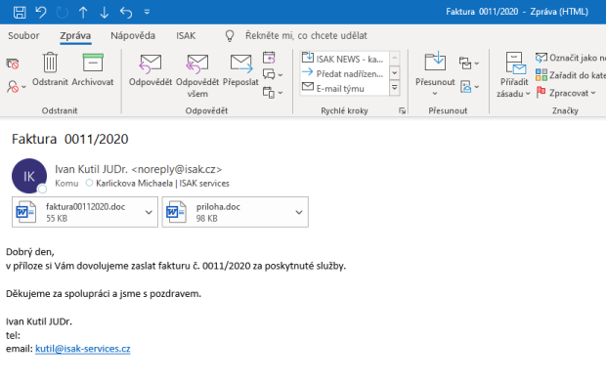Open the Soubor menu tab
Viewport: 606px width, 382px height.
(23, 35)
